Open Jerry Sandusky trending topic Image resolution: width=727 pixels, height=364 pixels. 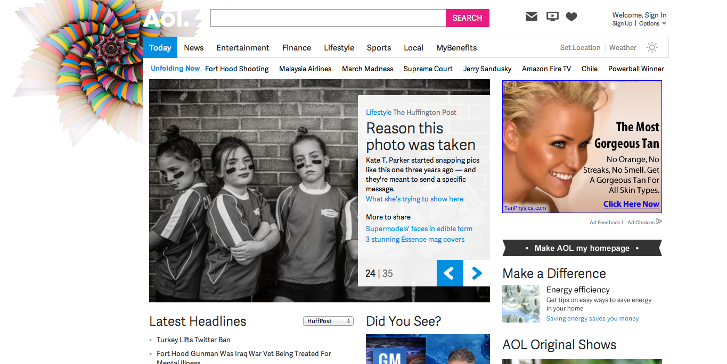tap(487, 69)
